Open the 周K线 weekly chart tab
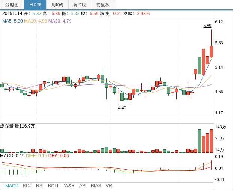 57,5
